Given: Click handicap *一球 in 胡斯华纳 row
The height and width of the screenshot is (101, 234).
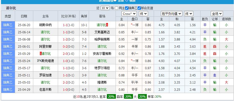Looking at the screenshot, I should 135,25.
